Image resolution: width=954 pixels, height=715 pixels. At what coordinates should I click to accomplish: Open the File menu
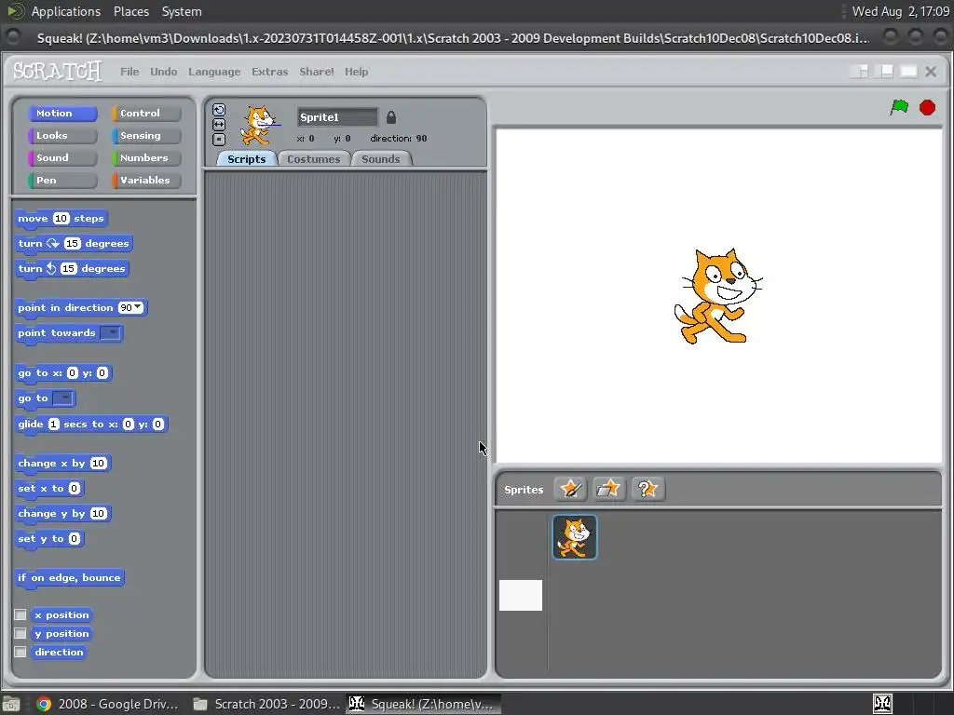[x=129, y=71]
